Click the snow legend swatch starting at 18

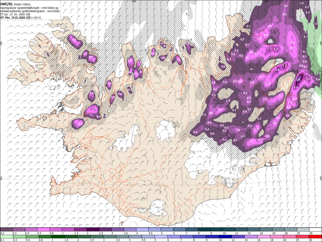(278, 230)
